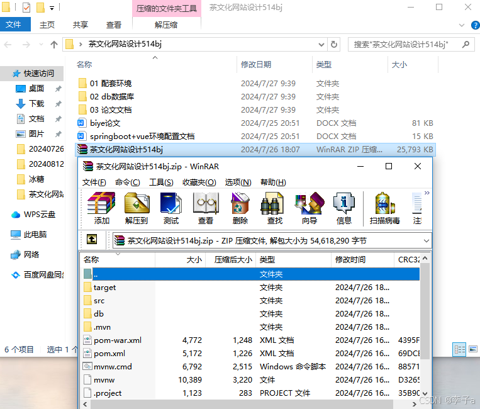Click Explorer refresh button
The image size is (480, 409).
[334, 45]
